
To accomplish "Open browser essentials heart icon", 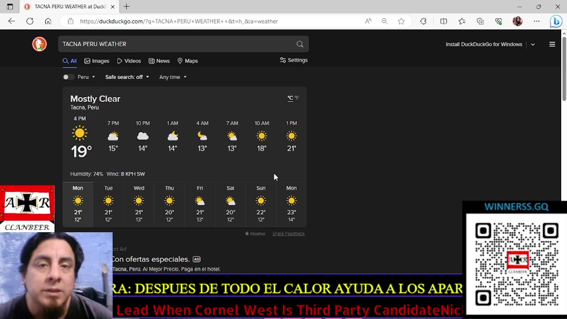I will click(x=499, y=21).
